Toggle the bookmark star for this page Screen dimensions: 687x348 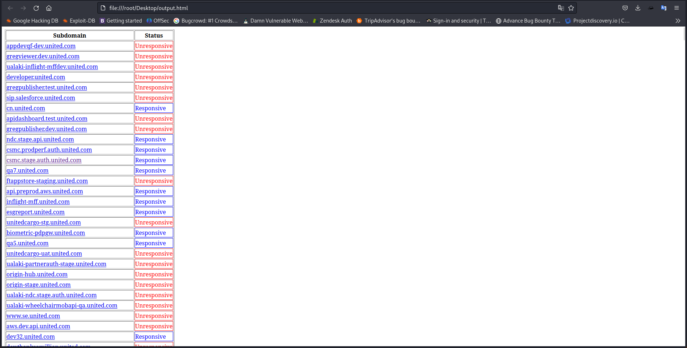(x=571, y=8)
